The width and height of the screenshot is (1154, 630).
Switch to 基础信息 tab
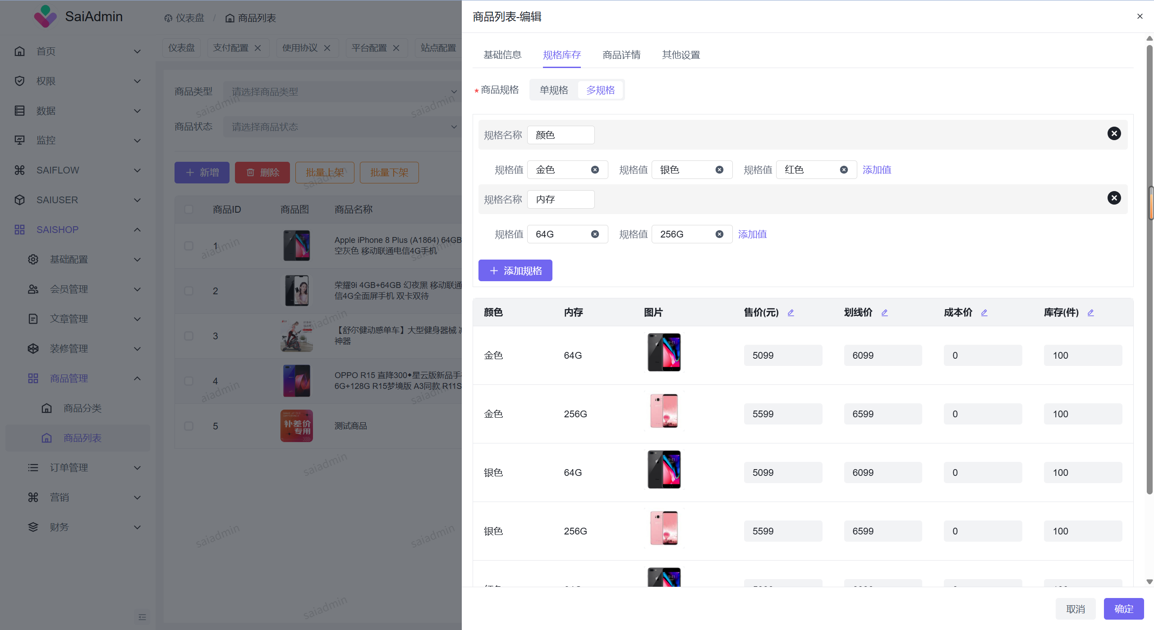[502, 55]
